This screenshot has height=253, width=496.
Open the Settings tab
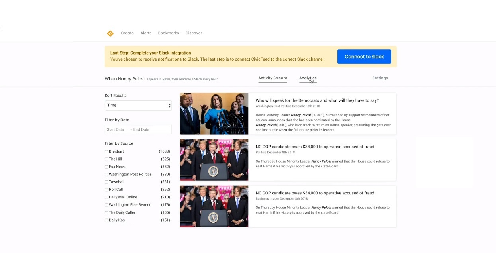380,78
